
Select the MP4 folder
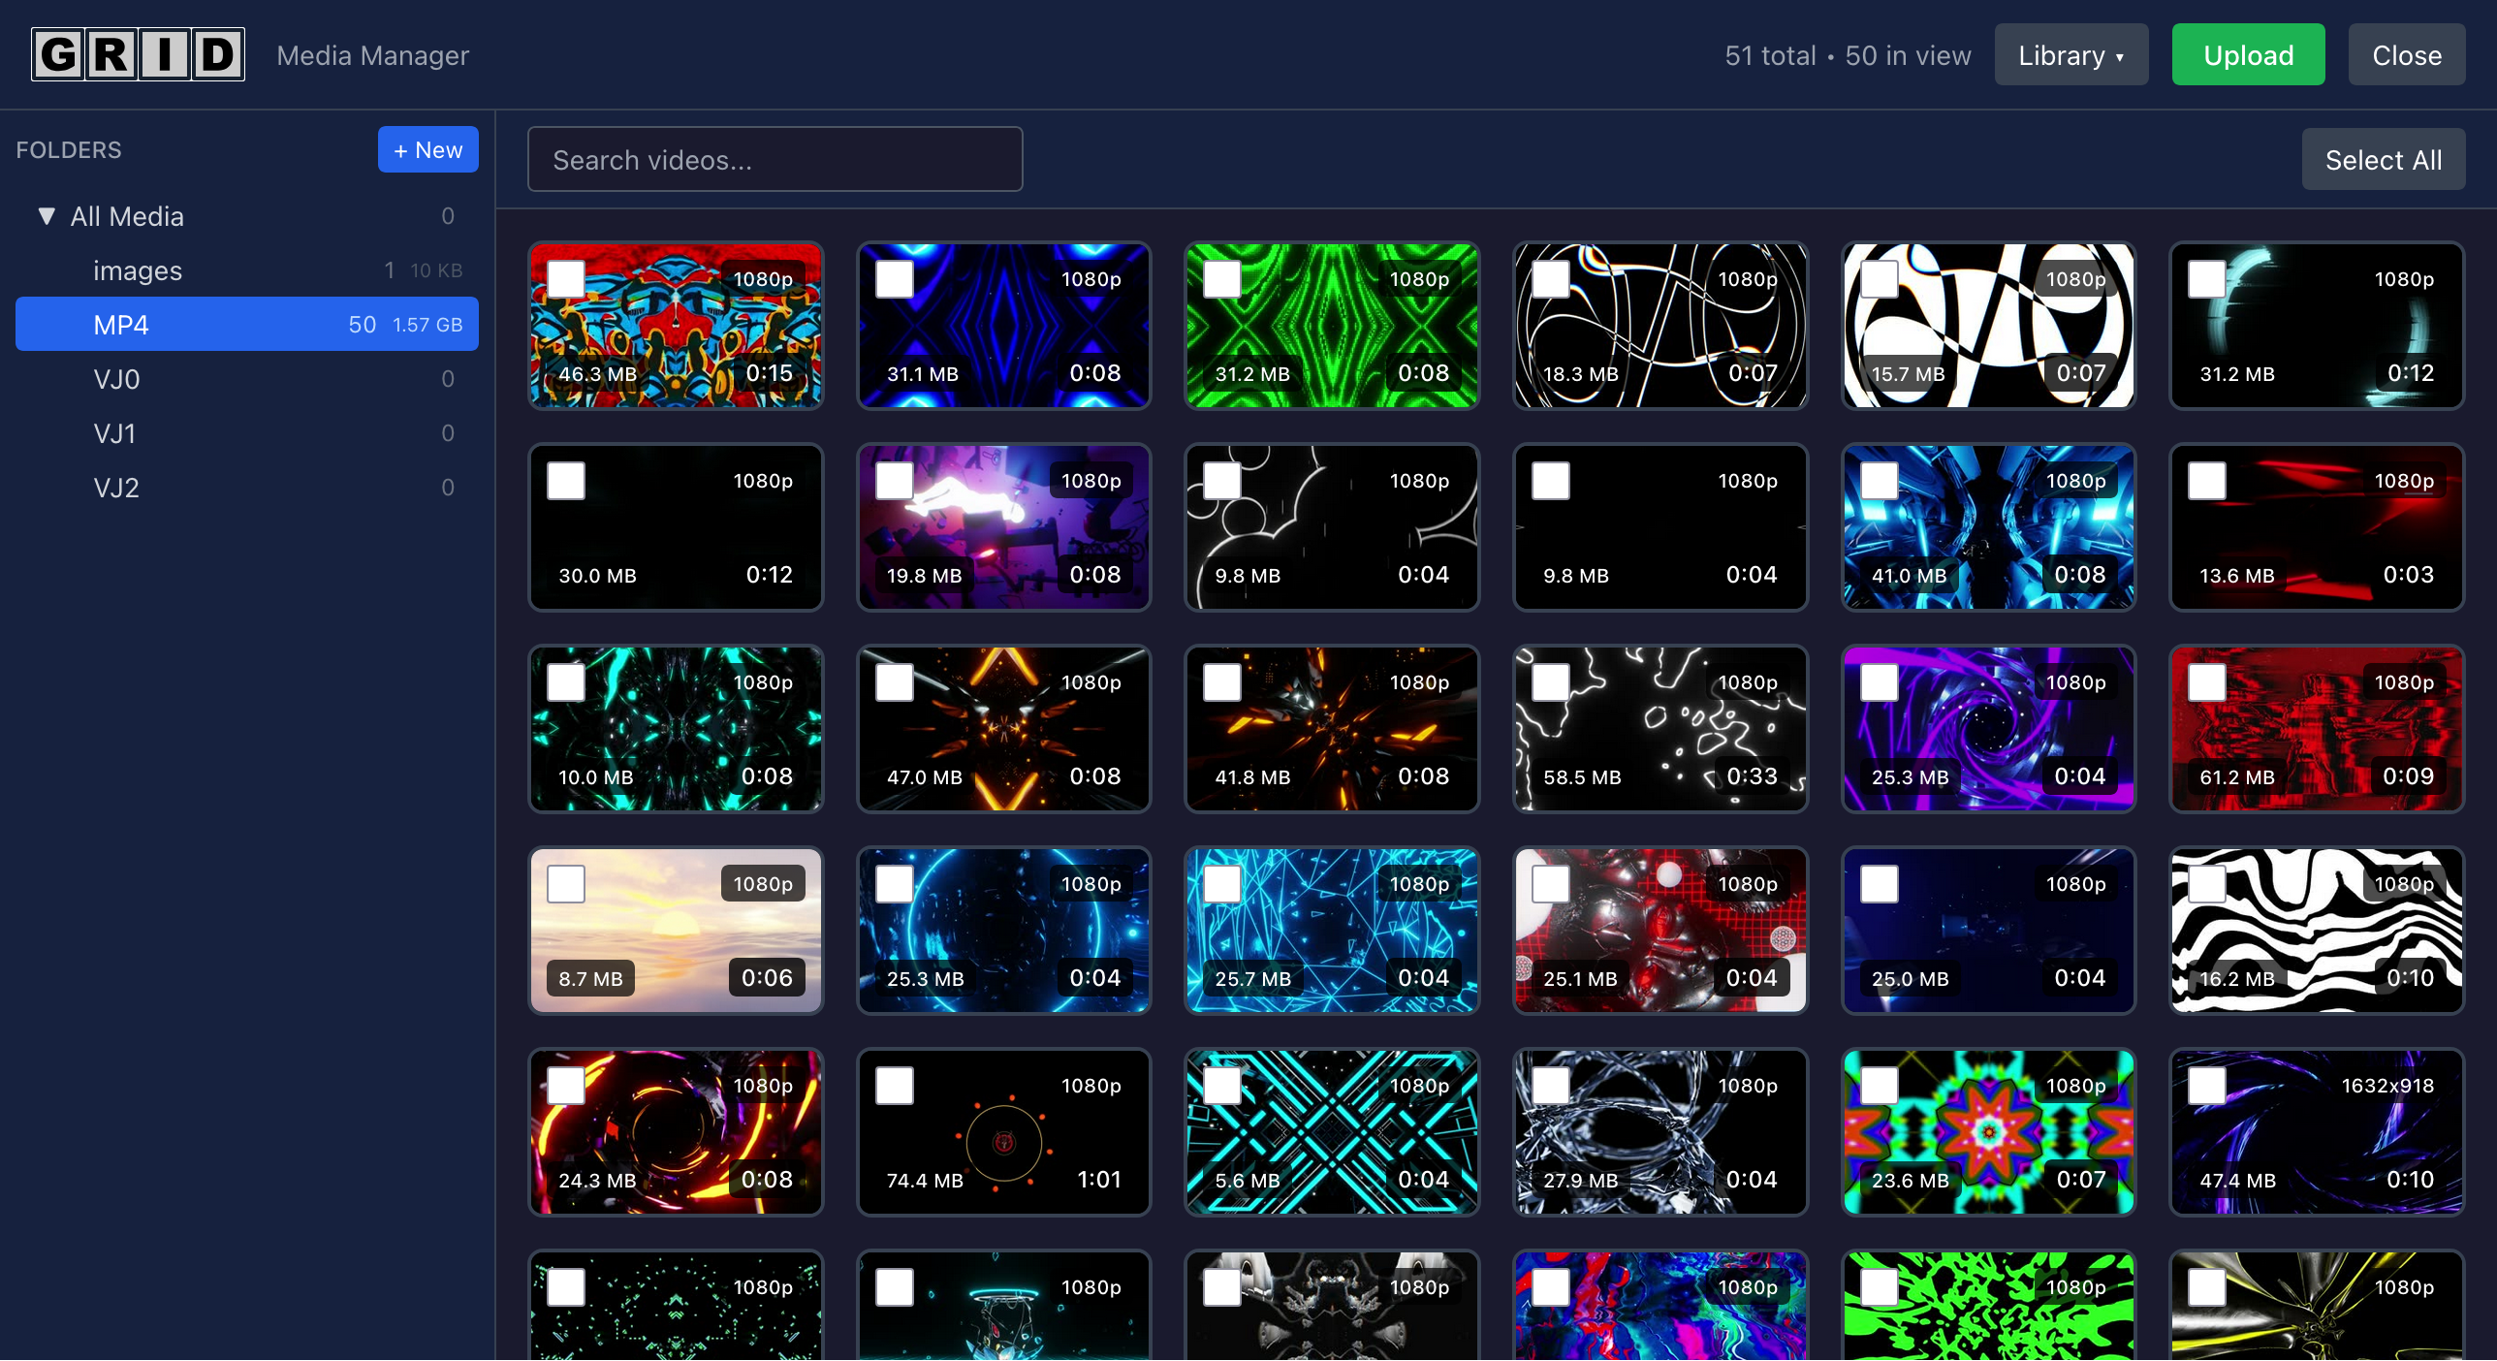coord(120,324)
